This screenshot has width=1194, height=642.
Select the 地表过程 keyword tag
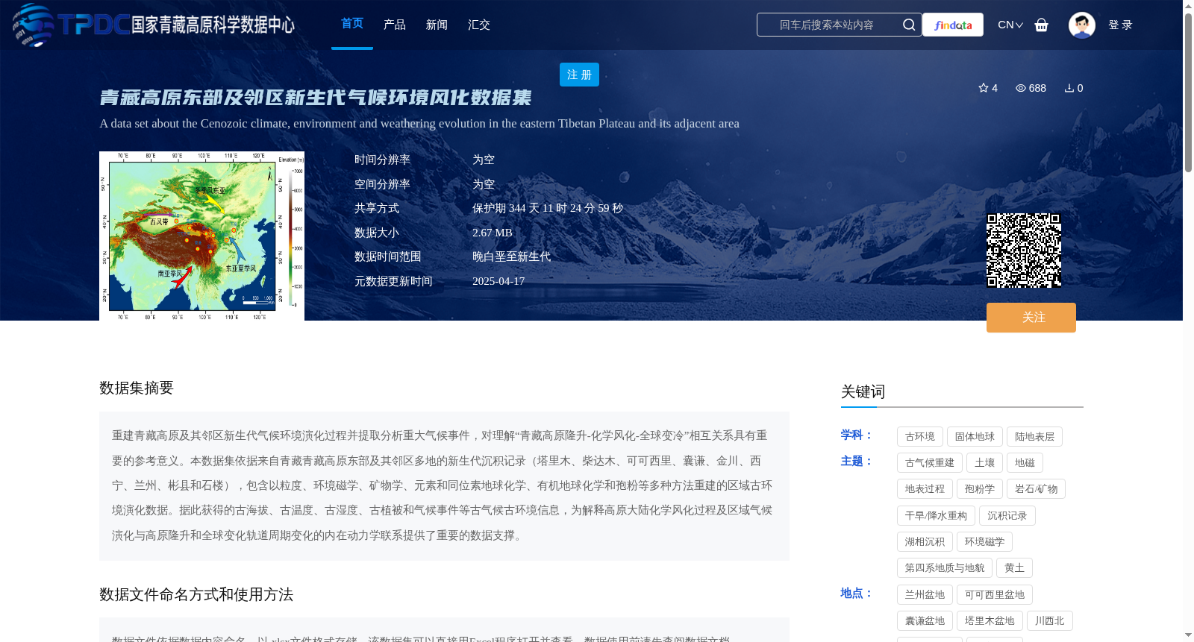coord(925,489)
